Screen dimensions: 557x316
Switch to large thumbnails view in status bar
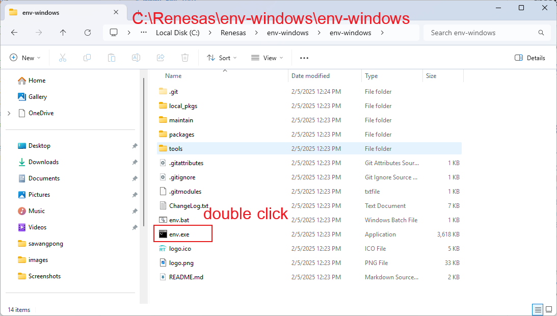point(549,309)
